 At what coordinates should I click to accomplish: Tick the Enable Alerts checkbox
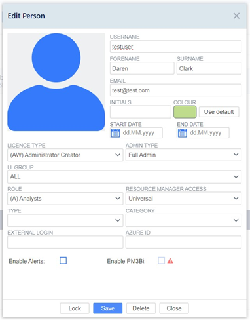coord(63,260)
